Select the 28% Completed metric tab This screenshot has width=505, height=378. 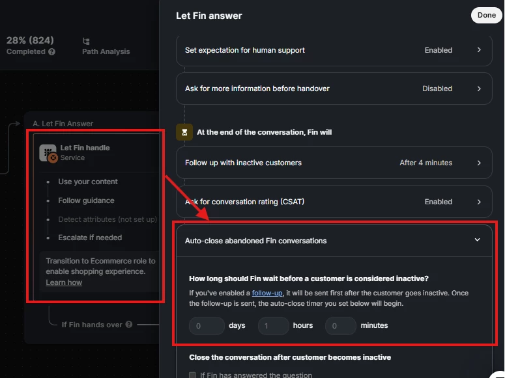pos(31,46)
